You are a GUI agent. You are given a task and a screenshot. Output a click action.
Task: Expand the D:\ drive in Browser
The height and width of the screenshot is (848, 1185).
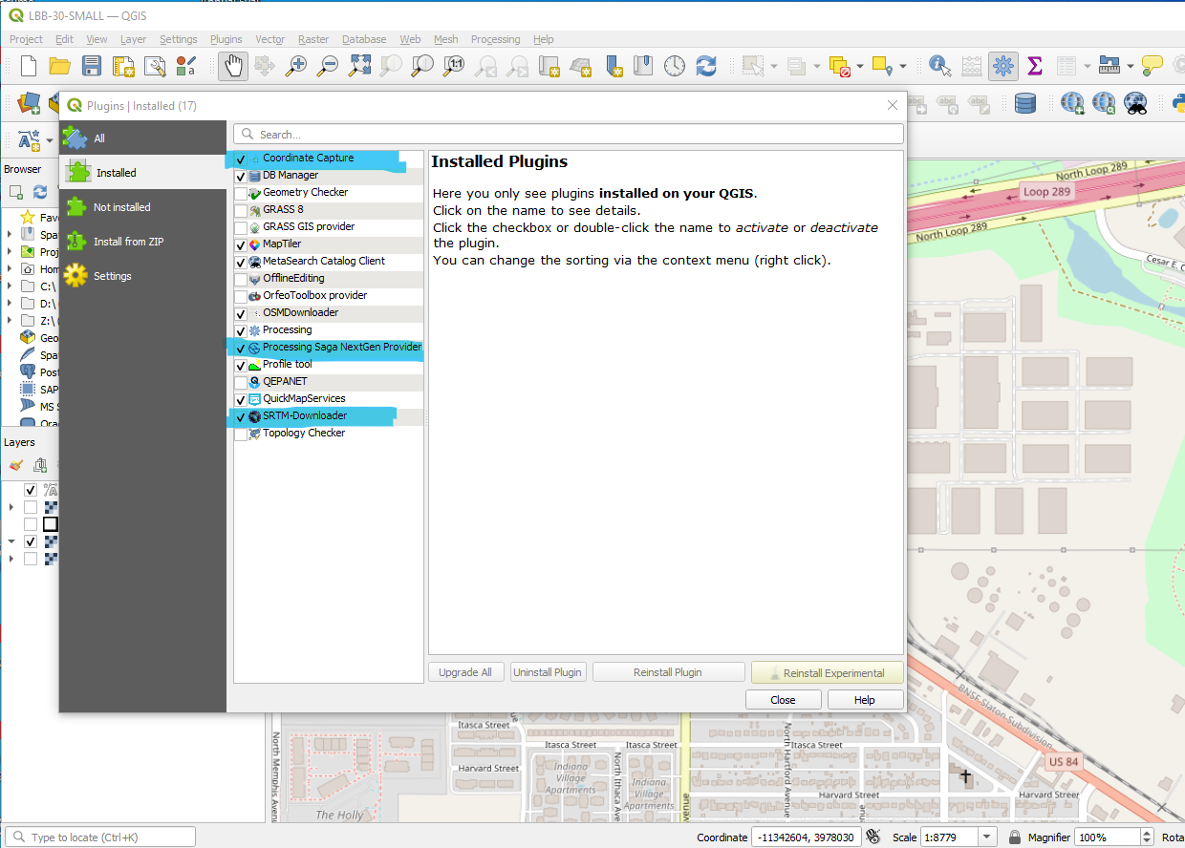click(x=11, y=304)
